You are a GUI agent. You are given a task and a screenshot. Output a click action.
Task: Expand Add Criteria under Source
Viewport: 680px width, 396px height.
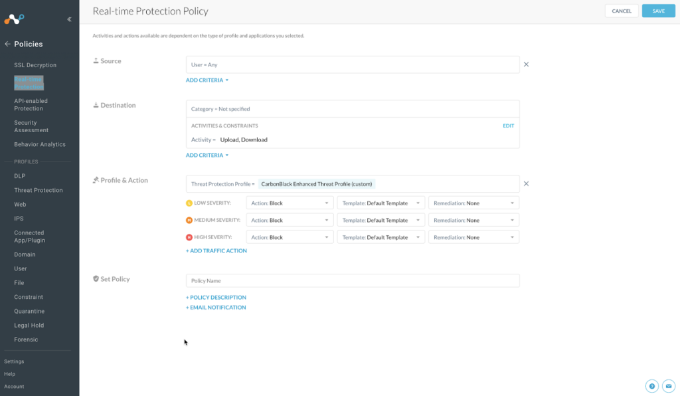207,80
